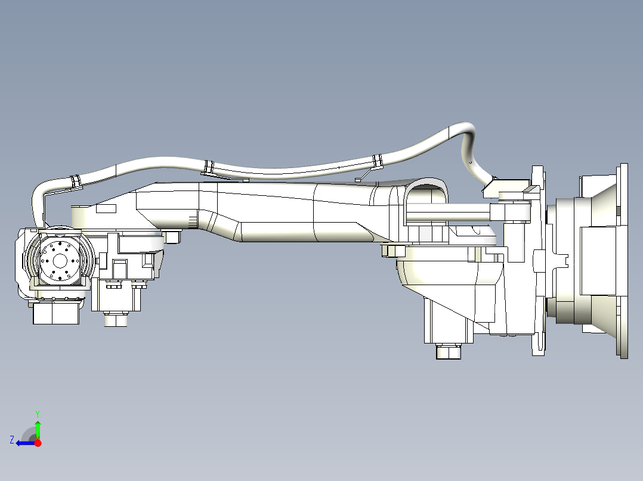Select the rectangular gearbox housing near the wrist
This screenshot has width=643, height=481.
[x=125, y=262]
